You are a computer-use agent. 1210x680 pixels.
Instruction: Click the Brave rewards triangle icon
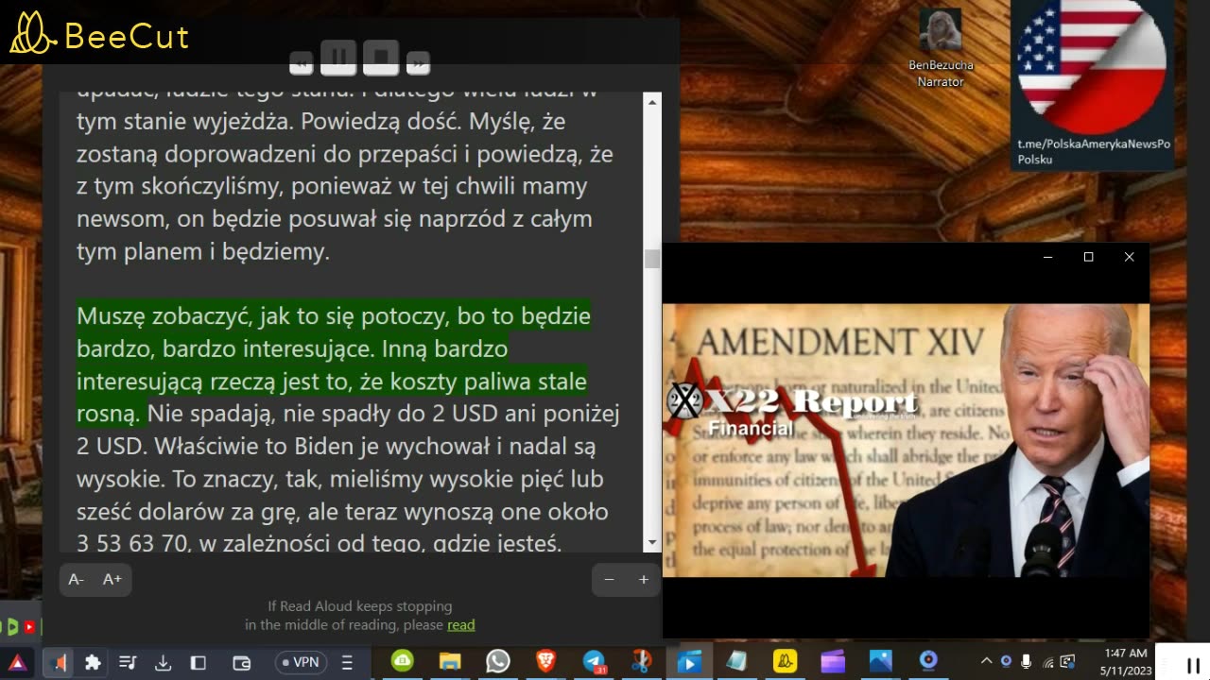click(18, 662)
